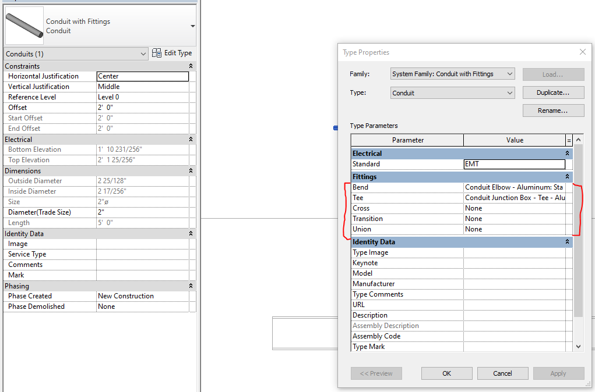Collapse the Dimensions section
595x392 pixels.
tap(191, 170)
